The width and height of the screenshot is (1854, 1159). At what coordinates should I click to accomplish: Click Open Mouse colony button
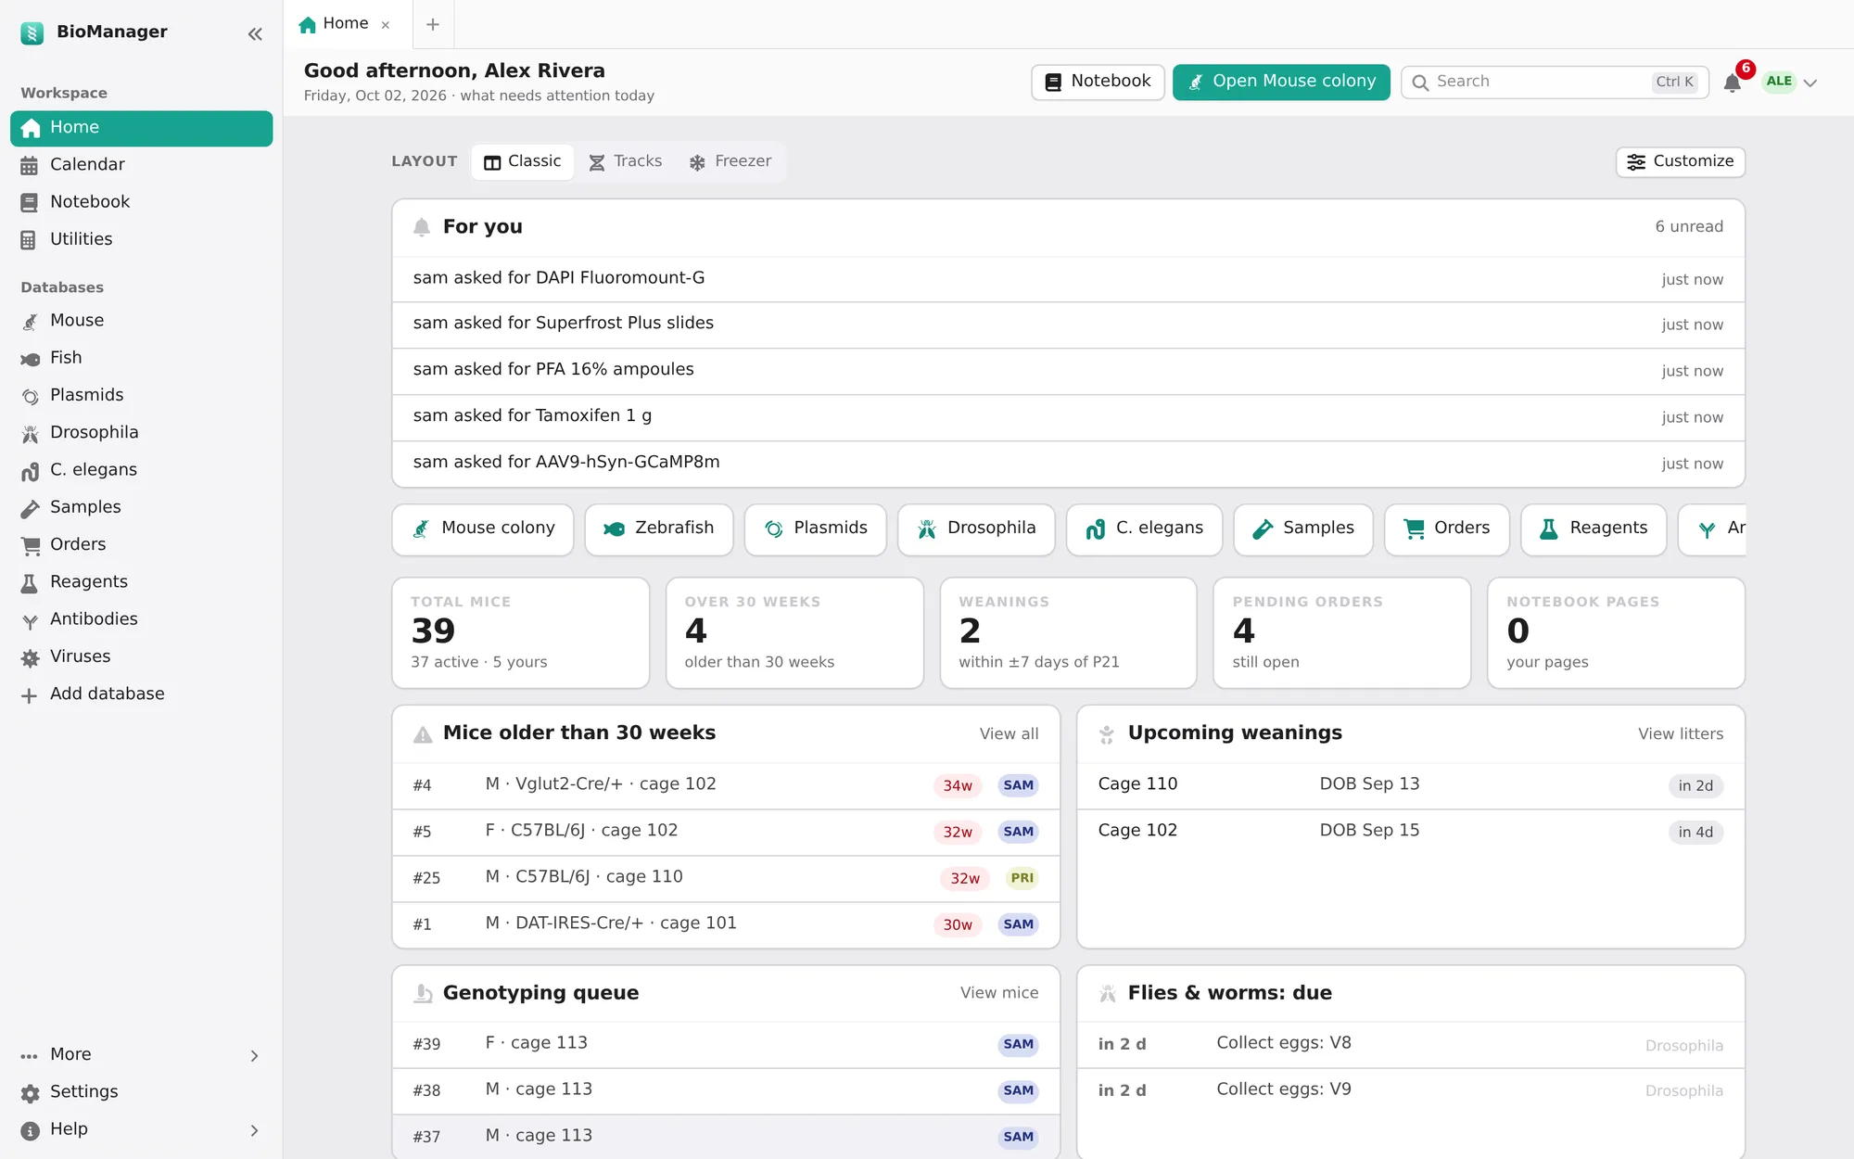pos(1281,82)
